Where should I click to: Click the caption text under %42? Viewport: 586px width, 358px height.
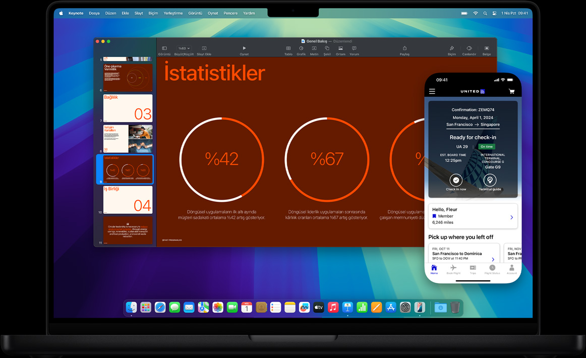click(x=221, y=214)
